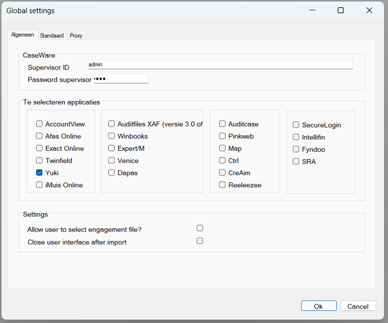Select the SRA checkbox
The image size is (388, 323).
(296, 161)
